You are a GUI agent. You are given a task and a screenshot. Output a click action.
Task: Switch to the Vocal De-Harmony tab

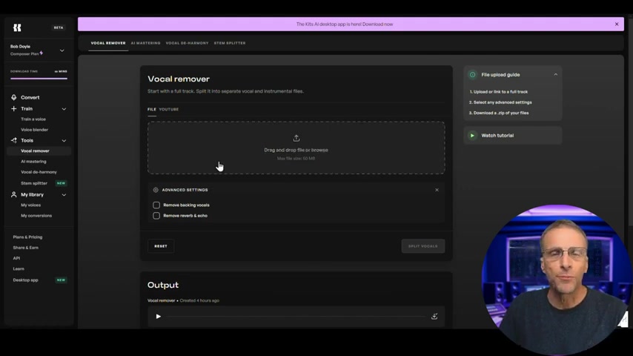point(187,43)
